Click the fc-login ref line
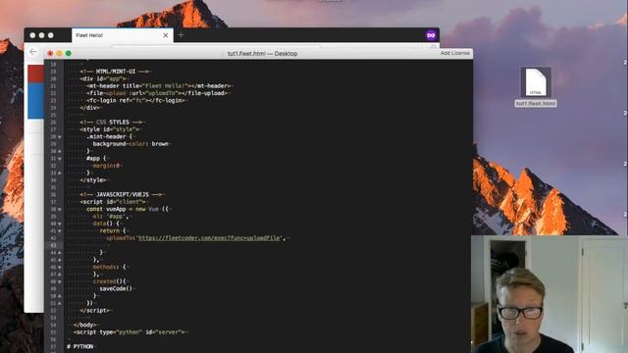Image resolution: width=628 pixels, height=353 pixels. (135, 100)
